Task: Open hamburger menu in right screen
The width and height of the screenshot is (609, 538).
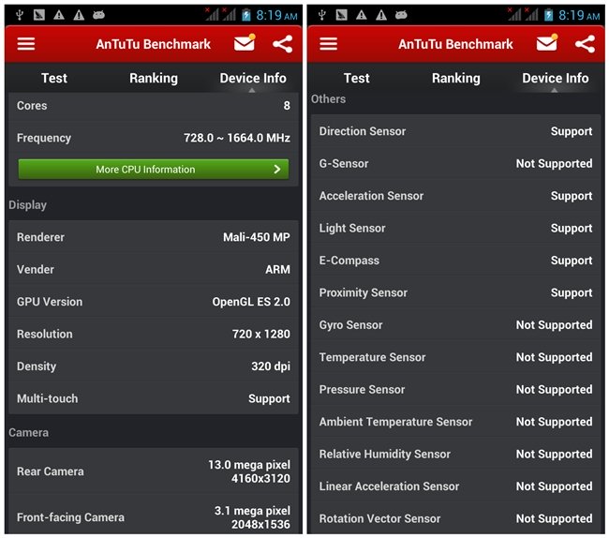Action: pos(328,44)
